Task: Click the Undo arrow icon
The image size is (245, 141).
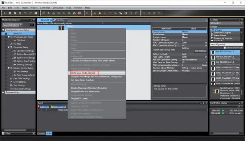Action: 25,13
